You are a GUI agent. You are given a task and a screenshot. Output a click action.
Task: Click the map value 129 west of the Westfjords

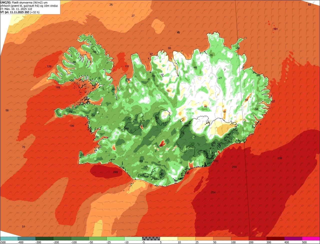[49, 67]
